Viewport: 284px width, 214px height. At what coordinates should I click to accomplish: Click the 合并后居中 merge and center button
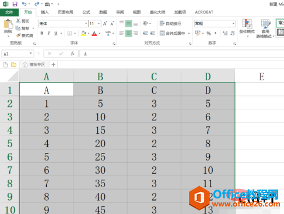click(x=172, y=33)
